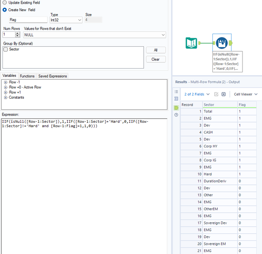Click the Multi-Row Formula input anchor
The height and width of the screenshot is (254, 262).
[x=214, y=43]
